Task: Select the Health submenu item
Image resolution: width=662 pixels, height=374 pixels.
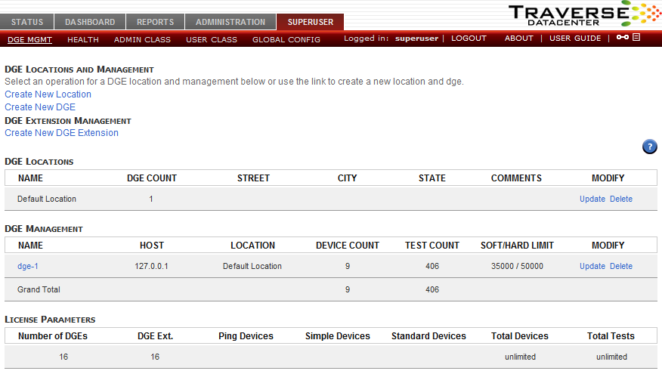Action: pyautogui.click(x=83, y=39)
